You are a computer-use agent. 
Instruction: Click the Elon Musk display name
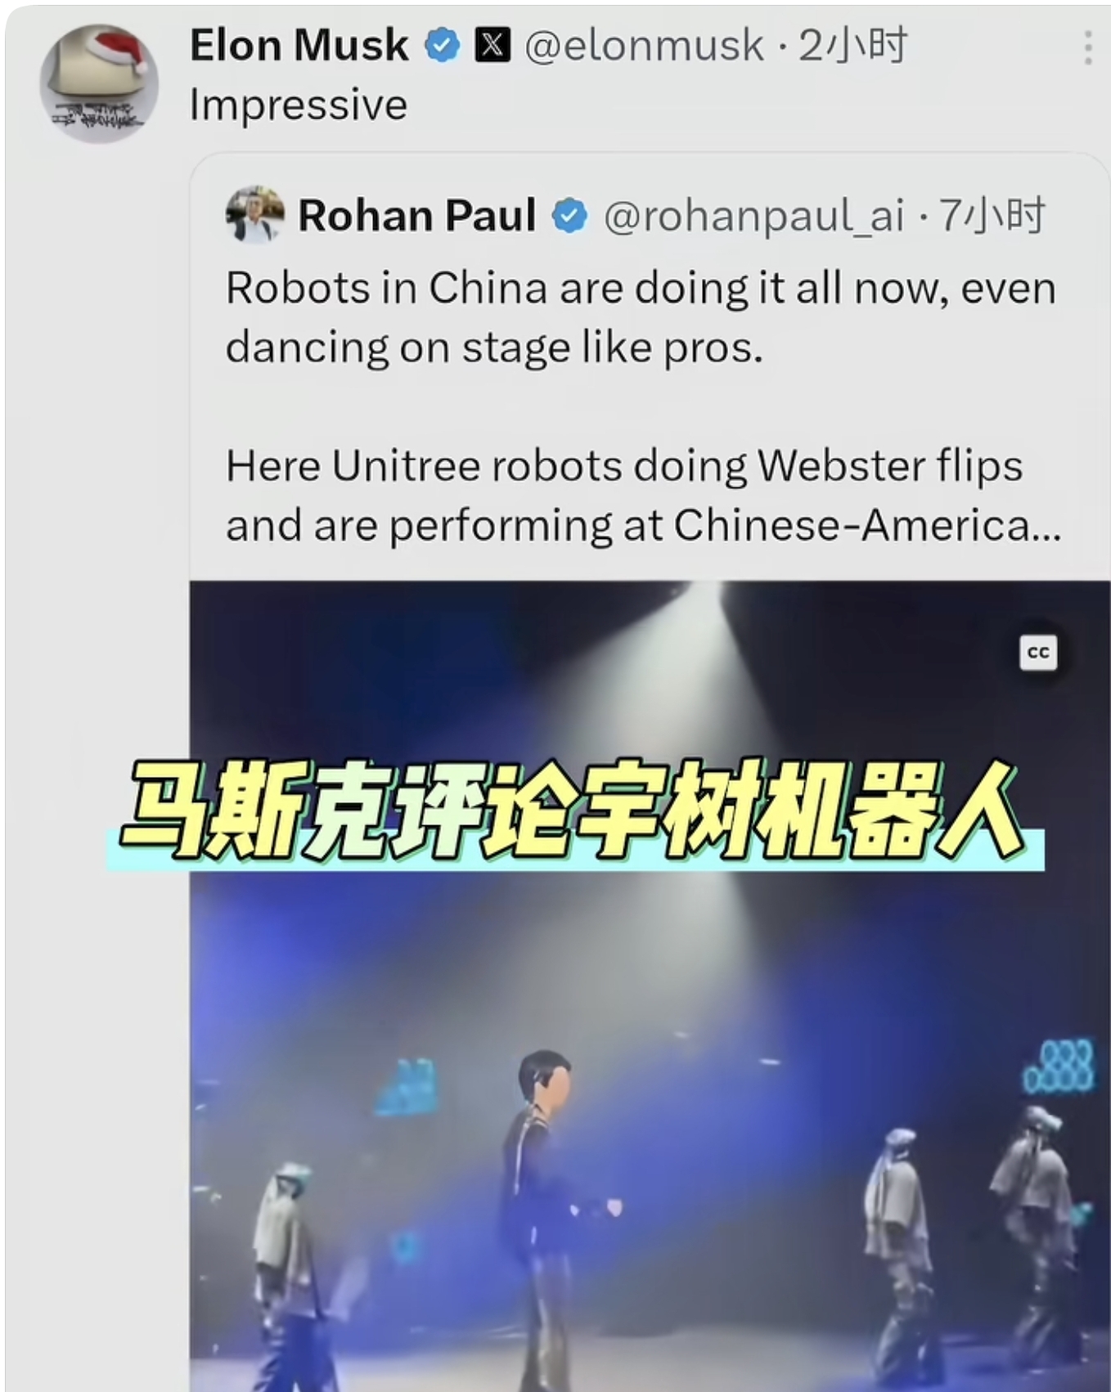tap(299, 45)
